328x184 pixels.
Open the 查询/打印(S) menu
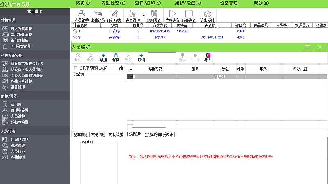tap(148, 3)
